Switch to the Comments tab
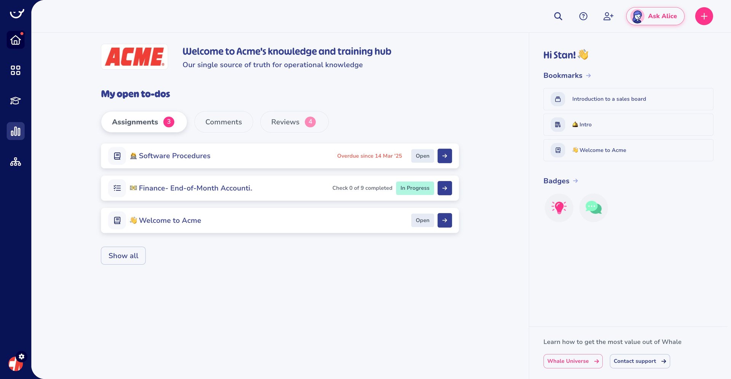This screenshot has height=379, width=731. coord(223,122)
